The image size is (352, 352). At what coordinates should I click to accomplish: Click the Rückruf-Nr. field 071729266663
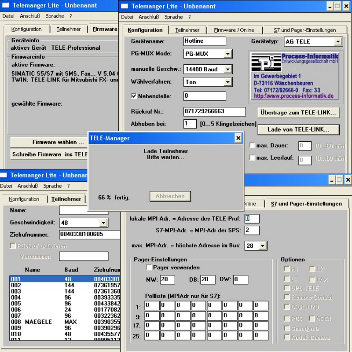[x=214, y=111]
